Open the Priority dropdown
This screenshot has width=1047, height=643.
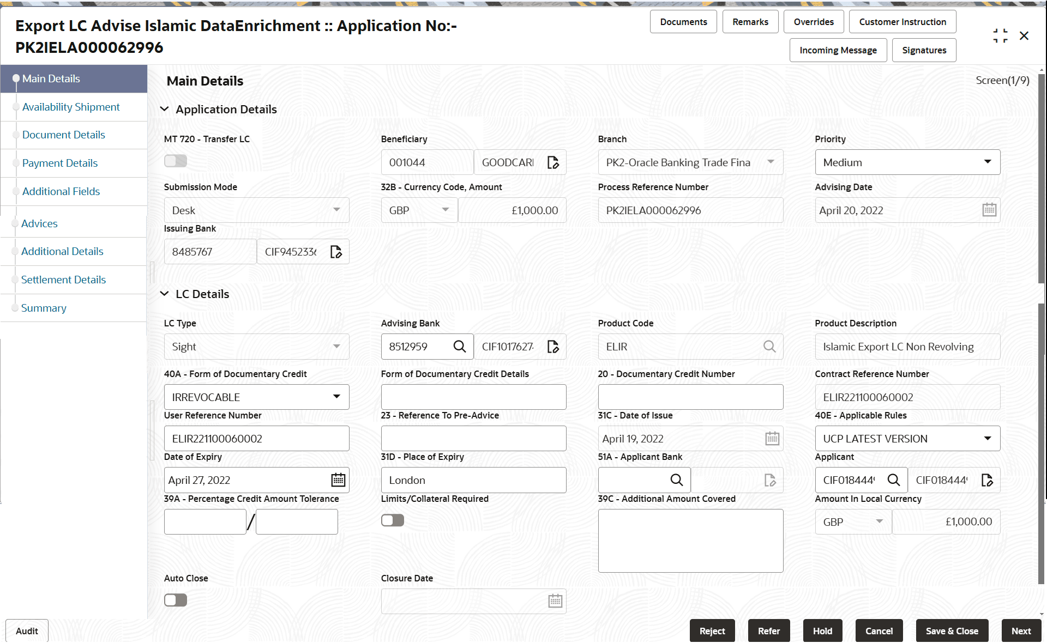pyautogui.click(x=907, y=162)
